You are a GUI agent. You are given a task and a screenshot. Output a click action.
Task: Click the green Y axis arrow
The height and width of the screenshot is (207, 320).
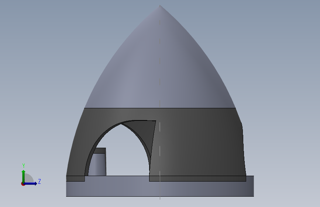click(24, 176)
